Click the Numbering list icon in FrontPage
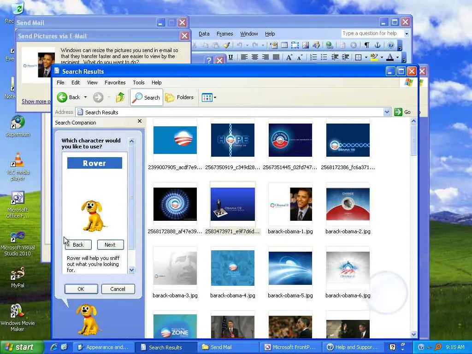This screenshot has height=354, width=472. 313,57
